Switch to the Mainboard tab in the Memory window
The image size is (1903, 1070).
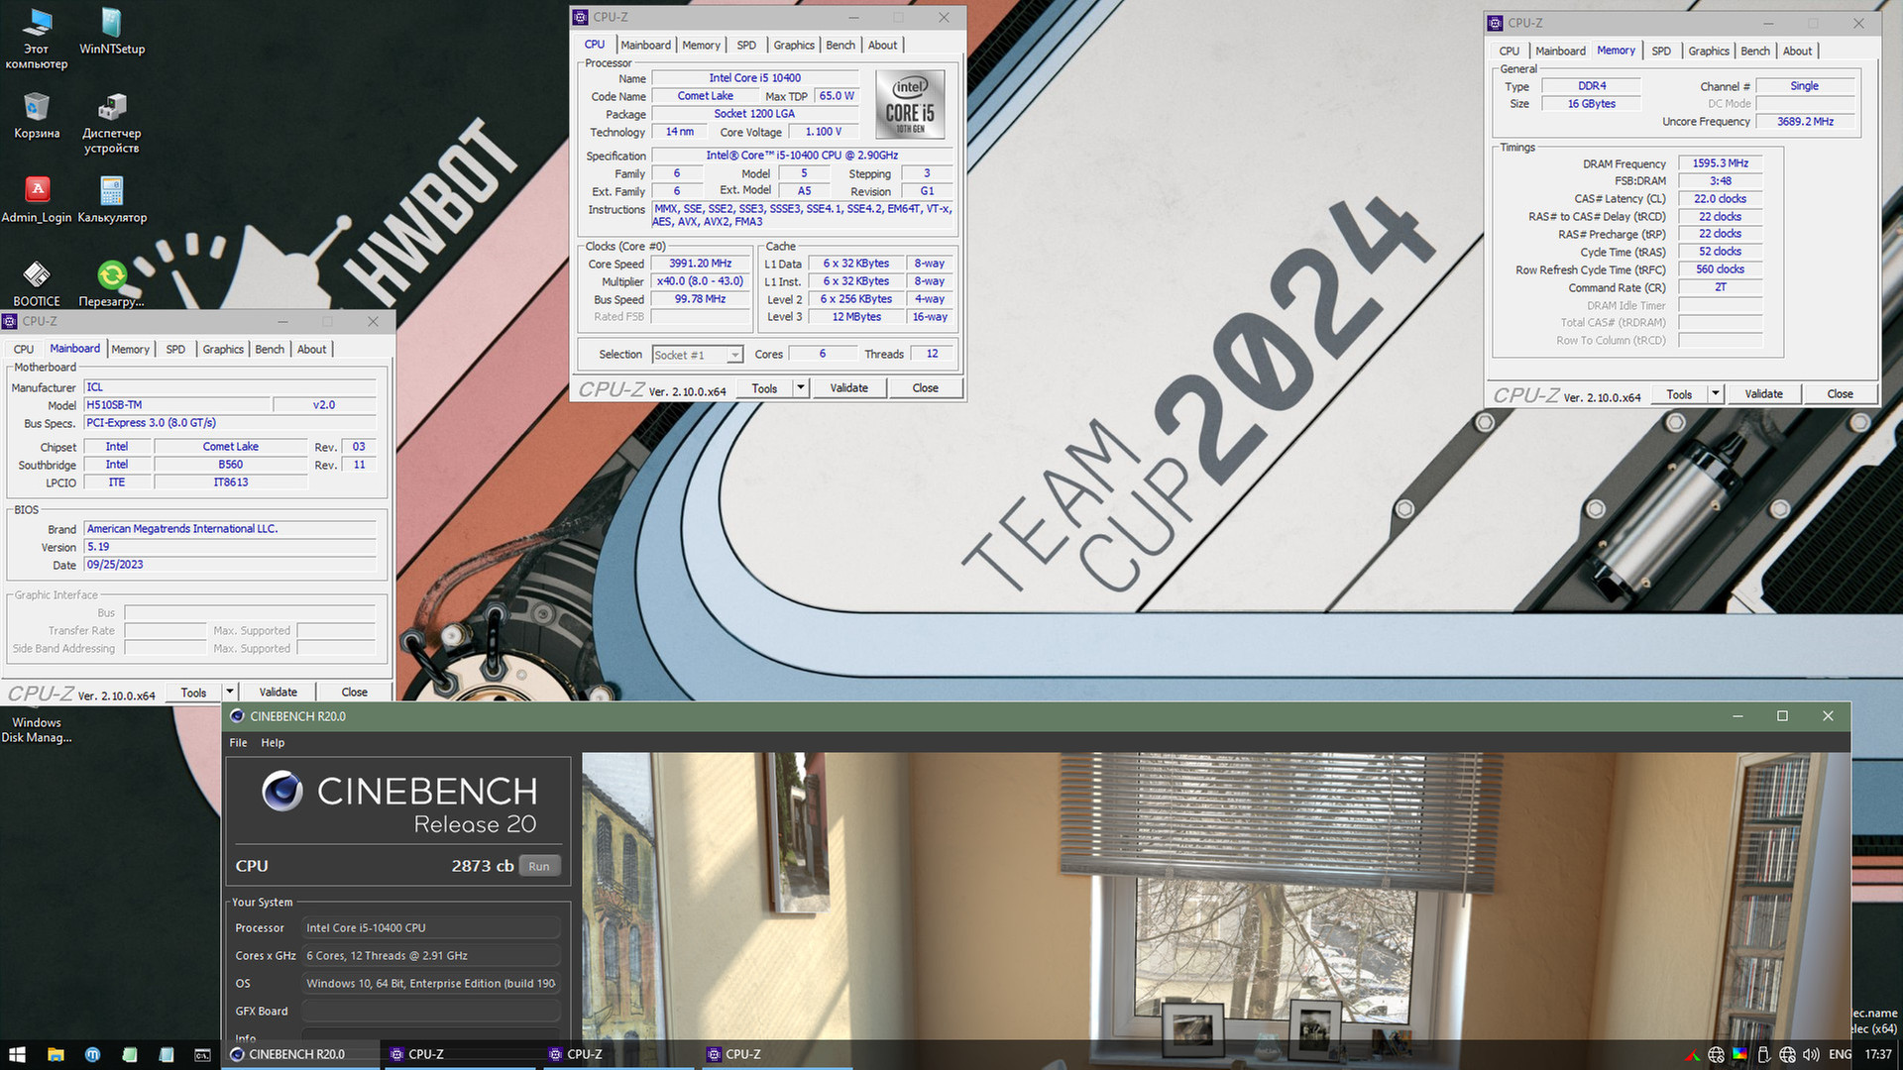point(1560,52)
